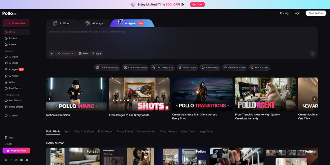Viewport: 330px width, 165px height.
Task: Open the Instagram social icon
Action: pyautogui.click(x=16, y=160)
